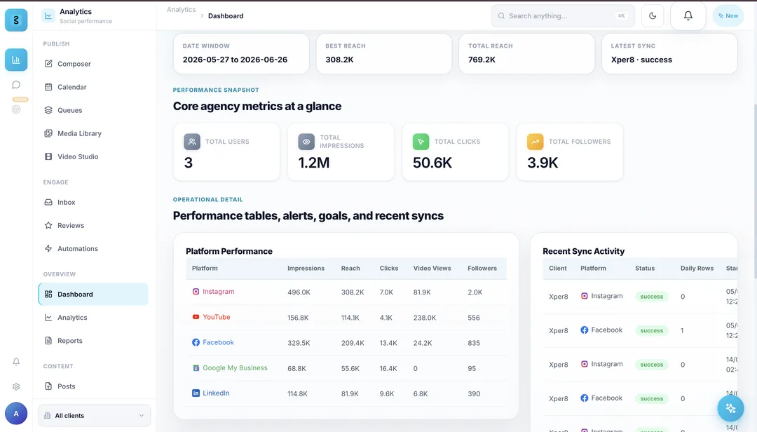Open Automations in the sidebar
Viewport: 757px width, 432px height.
93,249
